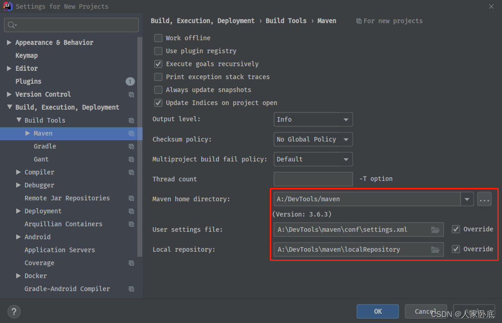Image resolution: width=502 pixels, height=323 pixels.
Task: Enable Use plugin registry checkbox
Action: click(x=158, y=51)
